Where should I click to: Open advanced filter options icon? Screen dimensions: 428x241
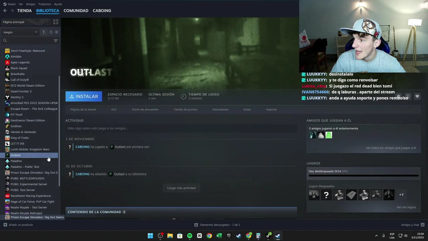point(56,41)
